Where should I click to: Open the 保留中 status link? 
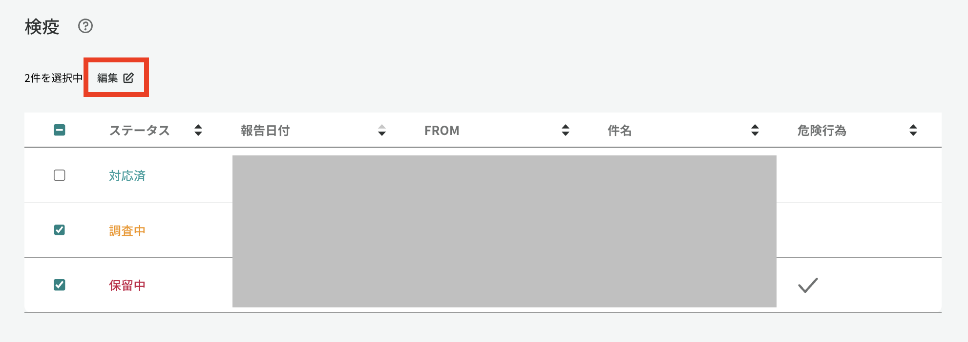(127, 285)
